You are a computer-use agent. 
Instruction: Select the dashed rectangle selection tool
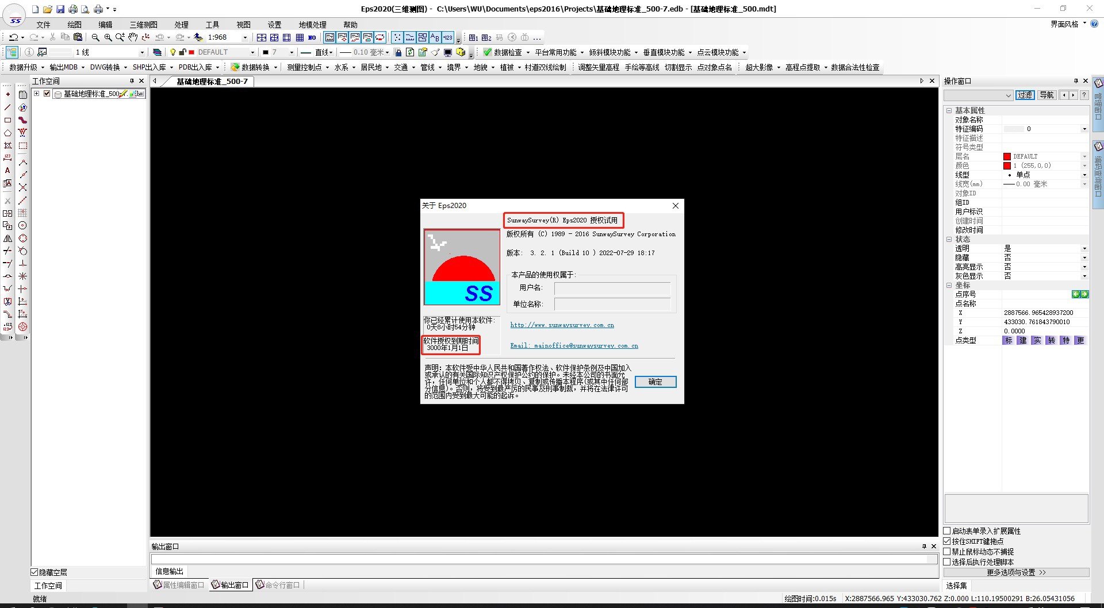(x=22, y=145)
